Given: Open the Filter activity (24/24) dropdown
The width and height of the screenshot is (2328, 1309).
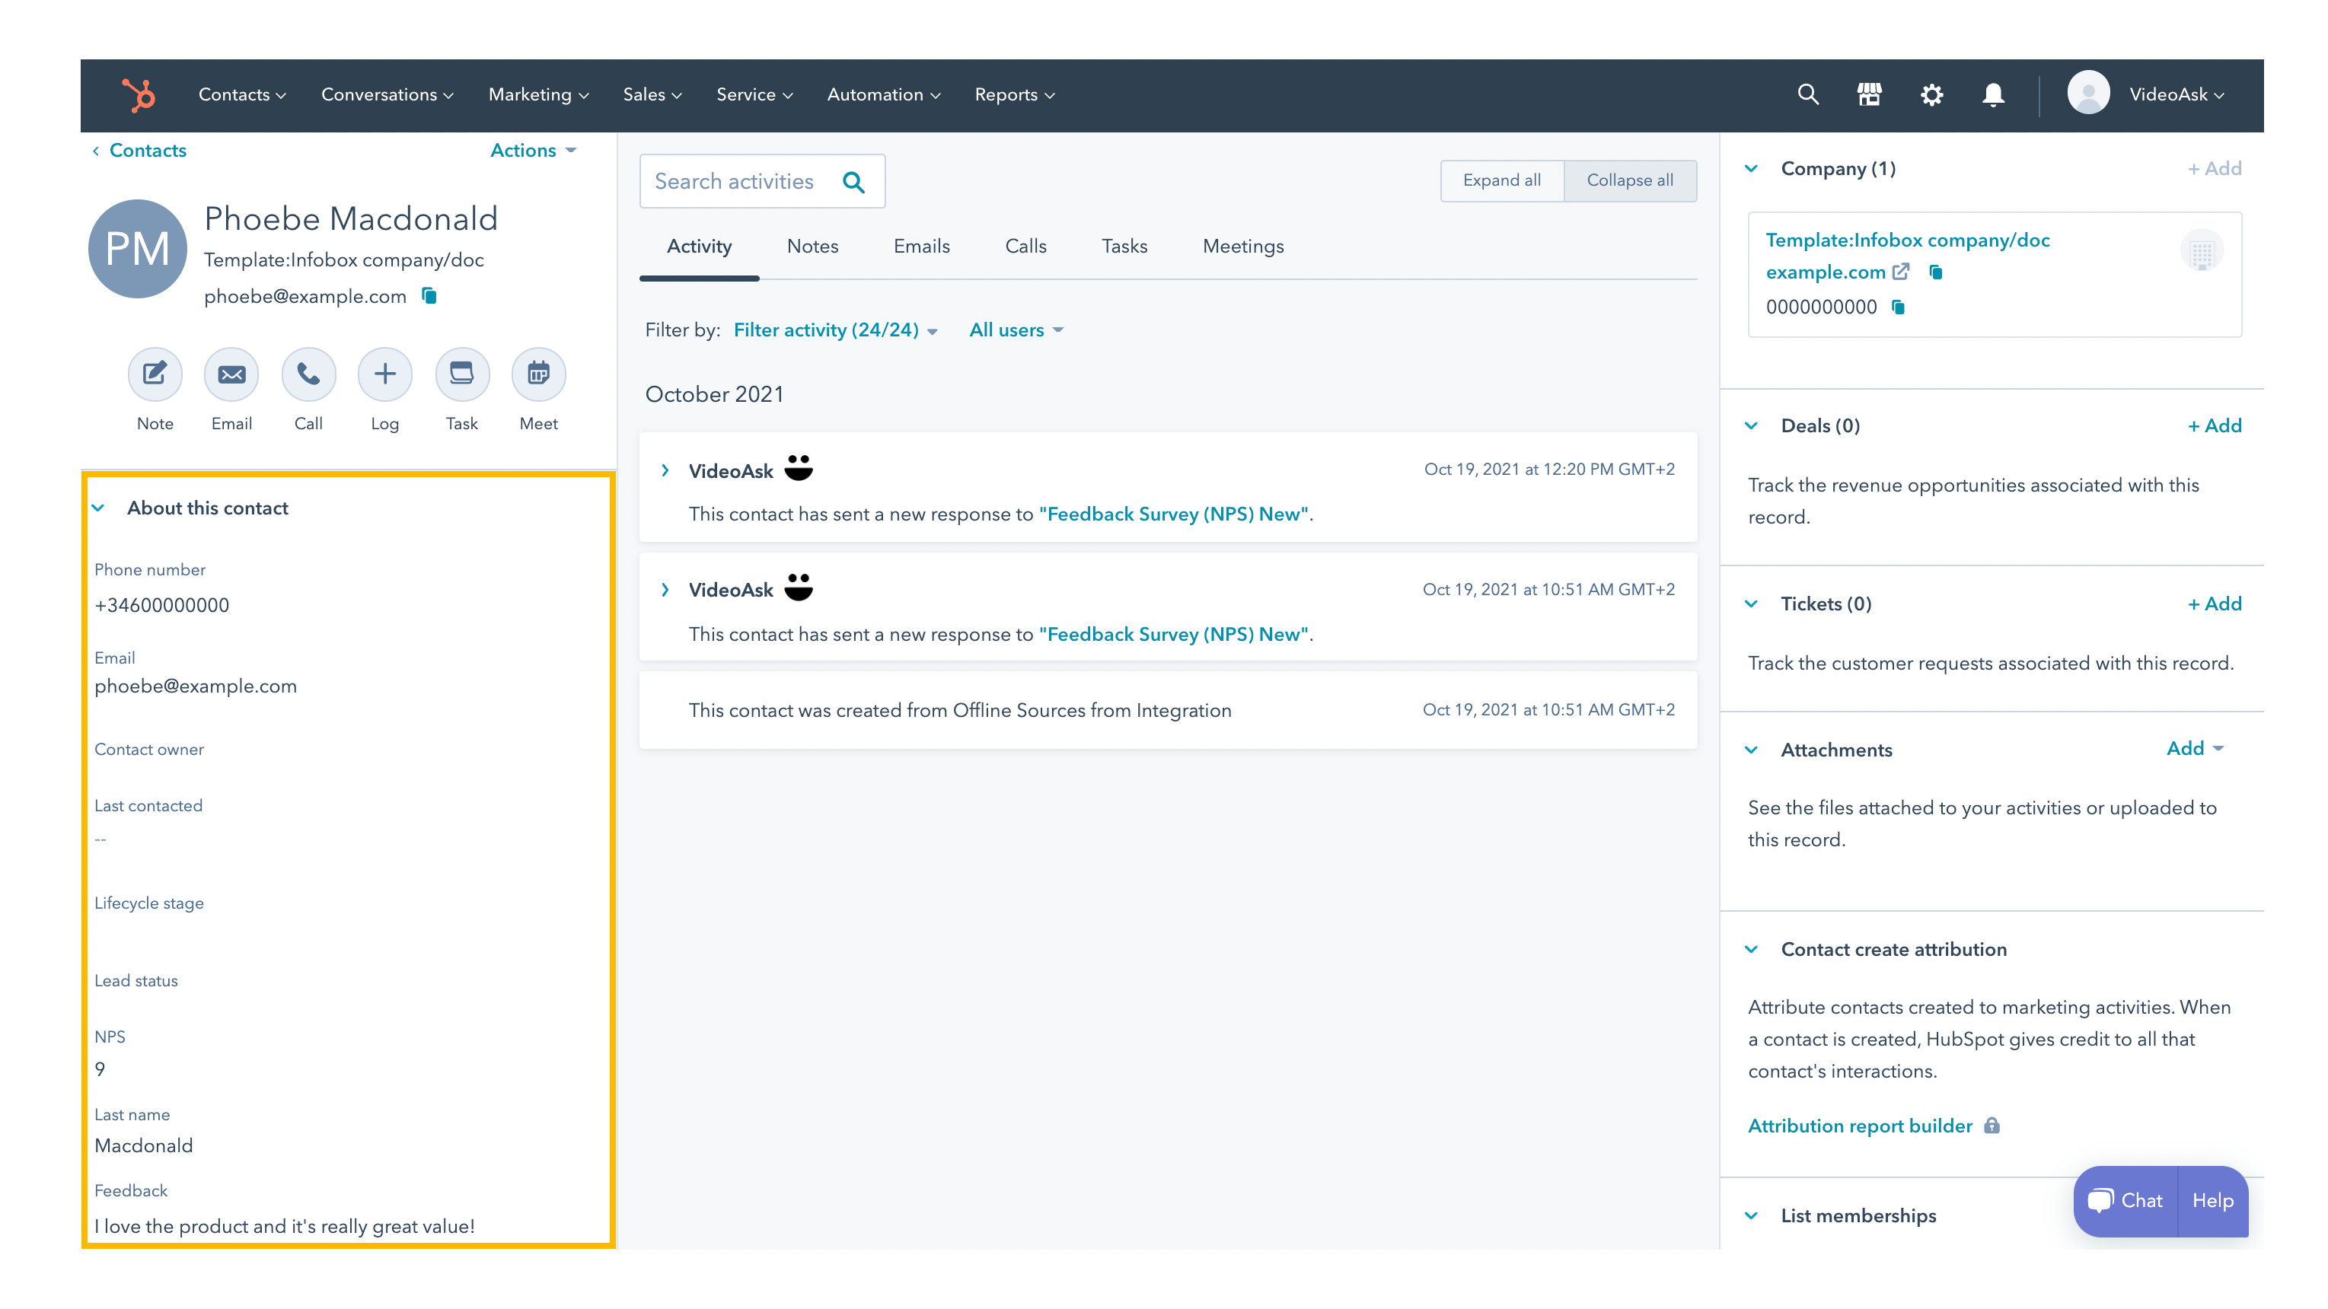Looking at the screenshot, I should (835, 330).
